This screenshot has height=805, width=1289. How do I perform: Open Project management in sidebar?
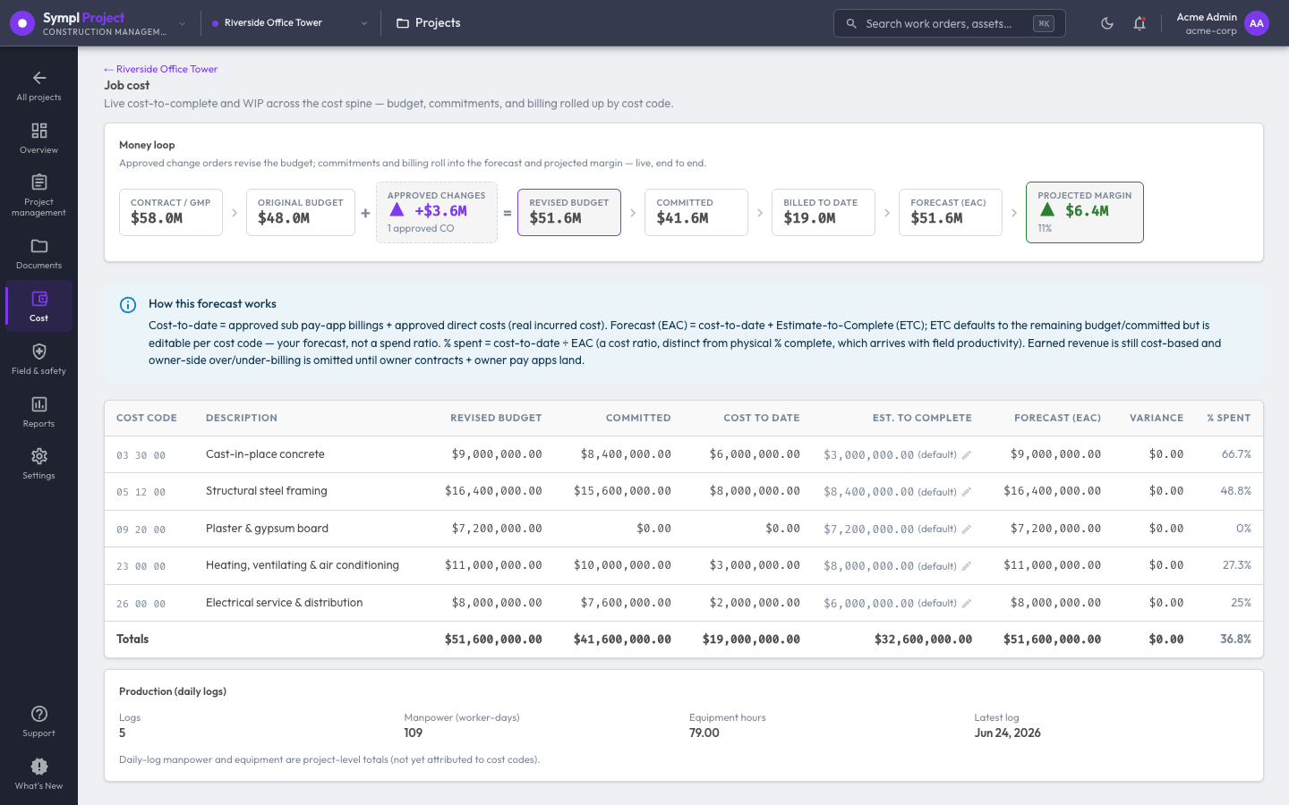[x=38, y=196]
